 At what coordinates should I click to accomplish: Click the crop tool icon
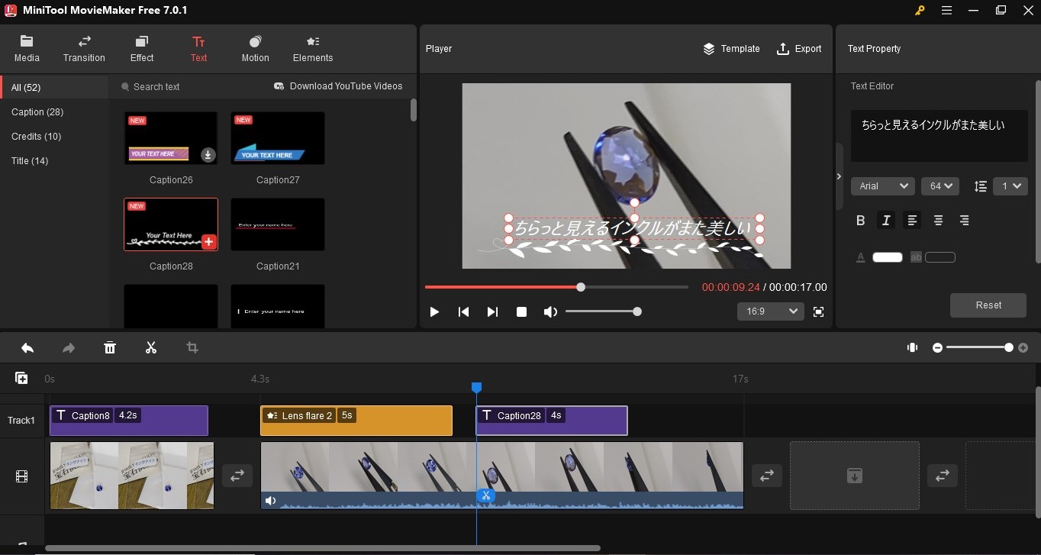[x=192, y=348]
